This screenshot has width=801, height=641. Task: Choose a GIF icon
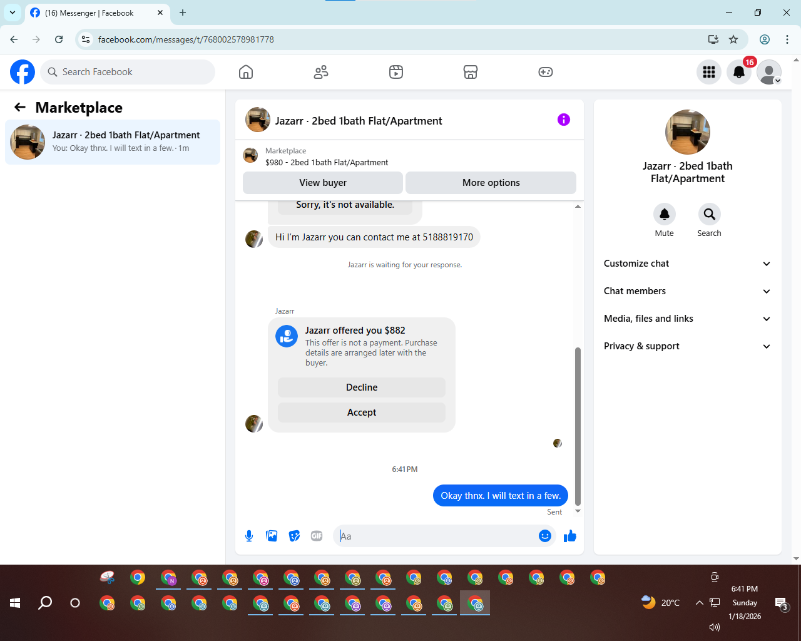point(317,536)
